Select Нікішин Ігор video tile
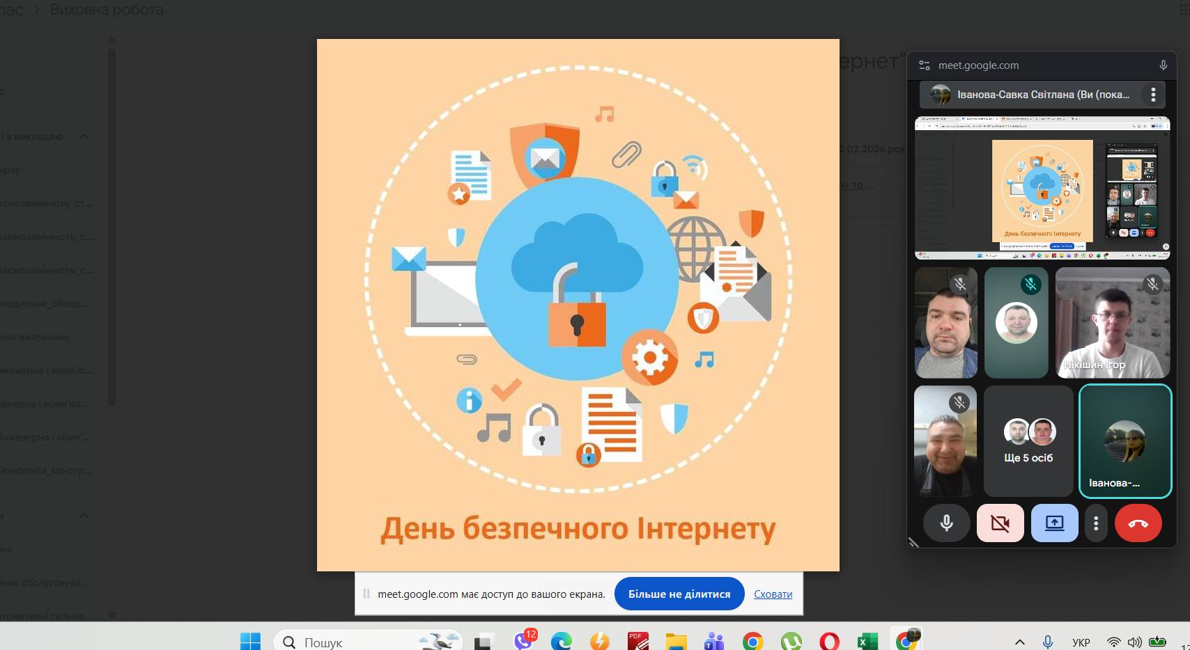This screenshot has height=650, width=1190. click(x=1112, y=323)
